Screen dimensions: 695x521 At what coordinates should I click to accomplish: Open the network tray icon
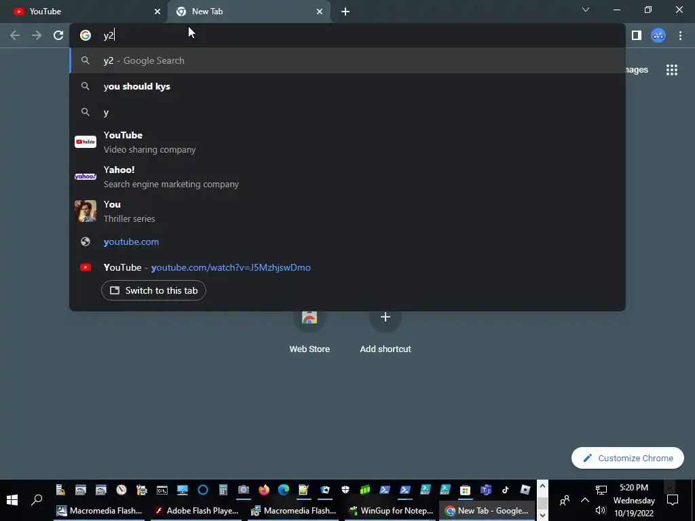pyautogui.click(x=601, y=490)
